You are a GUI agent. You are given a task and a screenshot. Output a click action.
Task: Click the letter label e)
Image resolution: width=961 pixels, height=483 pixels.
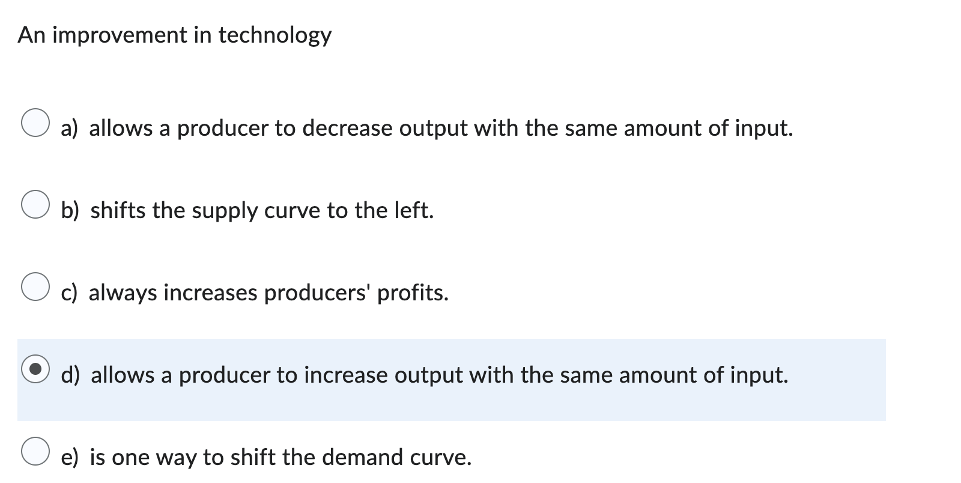(x=70, y=457)
